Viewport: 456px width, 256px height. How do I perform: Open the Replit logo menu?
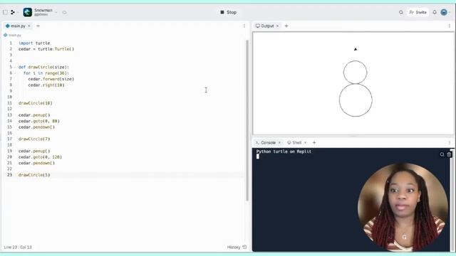tap(13, 12)
